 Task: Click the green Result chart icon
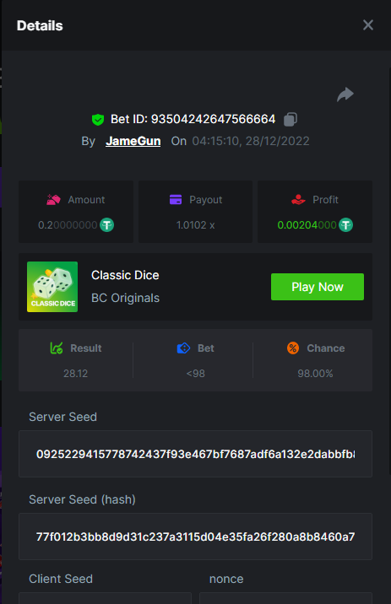click(57, 348)
